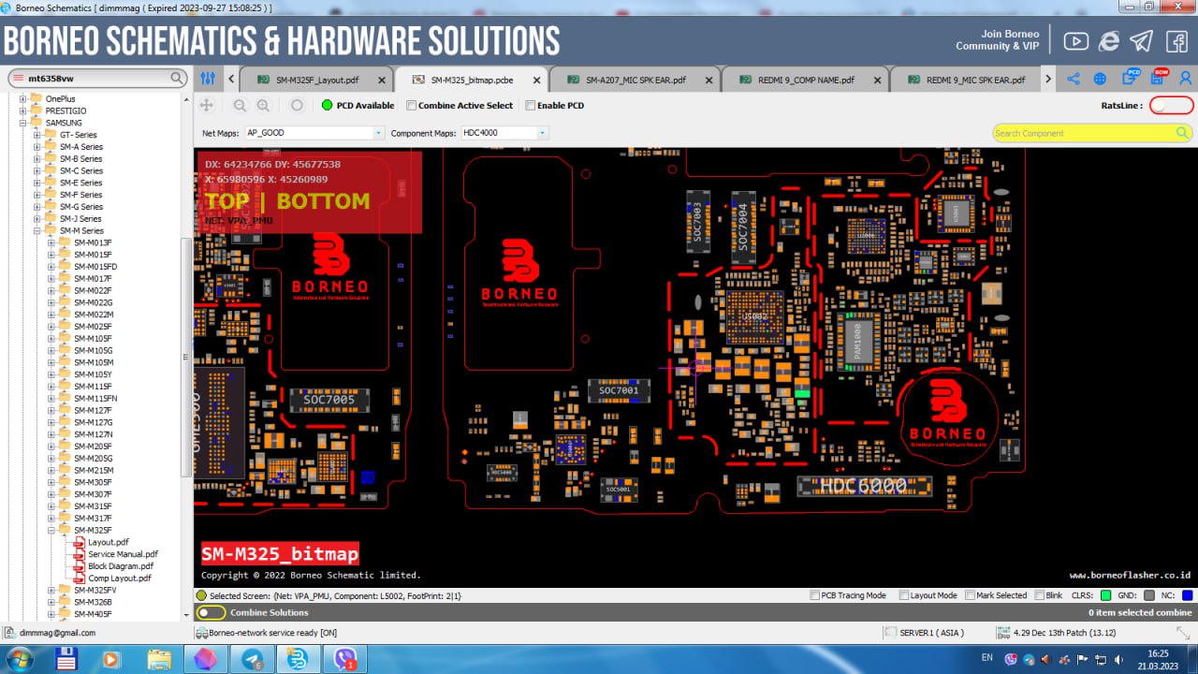The width and height of the screenshot is (1198, 674).
Task: Collapse the SM-M Series node
Action: [38, 230]
